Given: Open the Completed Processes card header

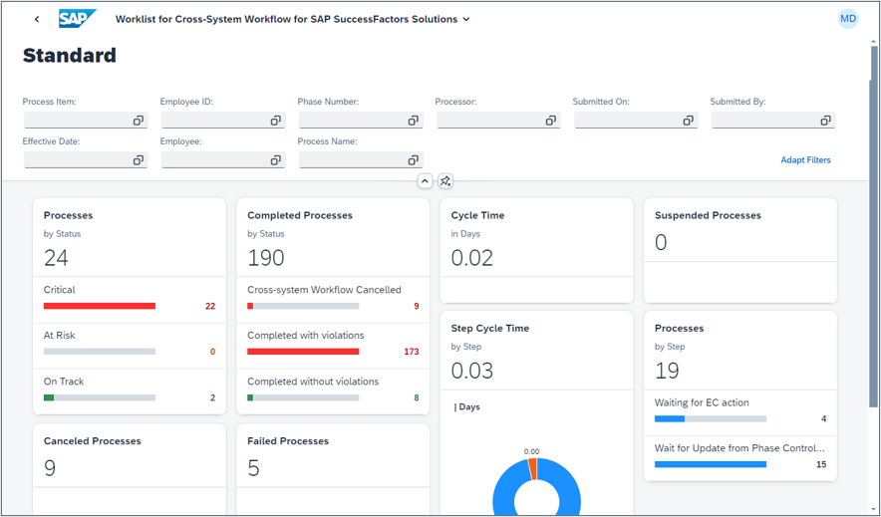Looking at the screenshot, I should [333, 237].
